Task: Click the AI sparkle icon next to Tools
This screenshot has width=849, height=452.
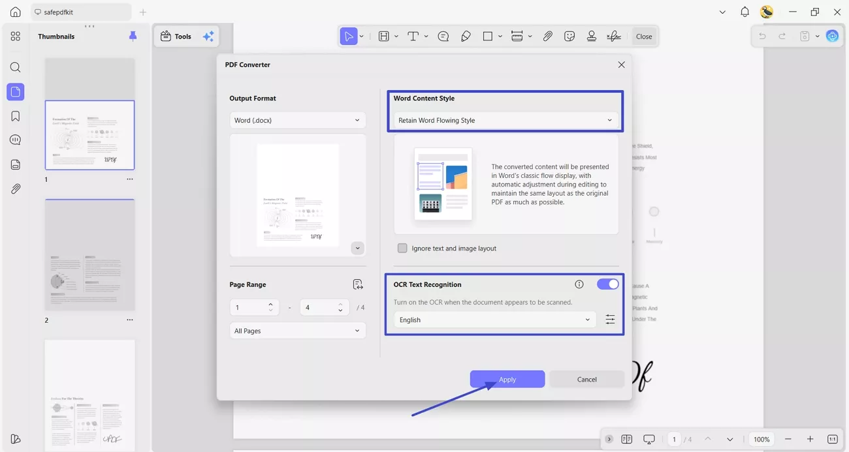Action: tap(208, 37)
